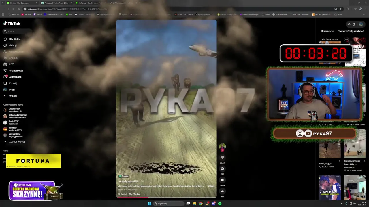Image resolution: width=369 pixels, height=207 pixels.
Task: Open Twitch bookmark
Action: coord(37,14)
